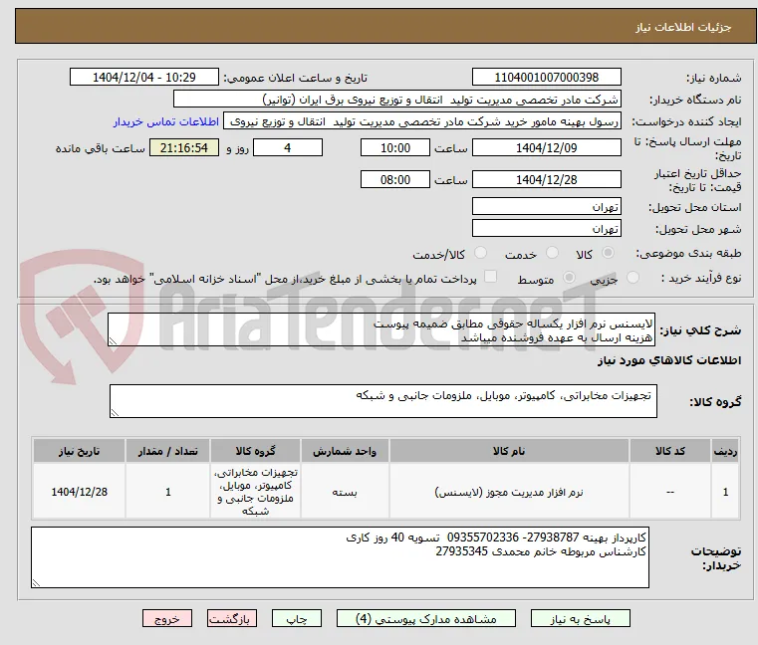Click the پاسخ به نیاز button
This screenshot has height=645, width=758.
click(x=580, y=618)
